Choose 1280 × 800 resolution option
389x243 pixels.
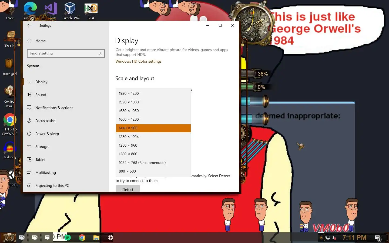tap(153, 154)
